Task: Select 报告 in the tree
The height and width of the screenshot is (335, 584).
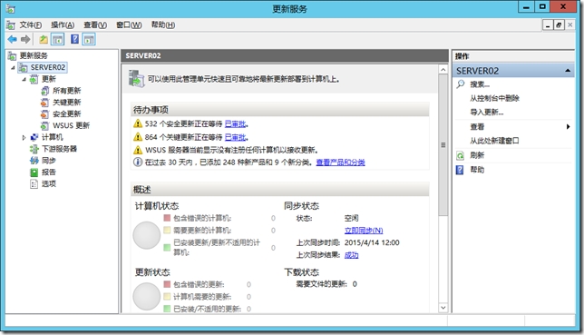Action: coord(49,172)
